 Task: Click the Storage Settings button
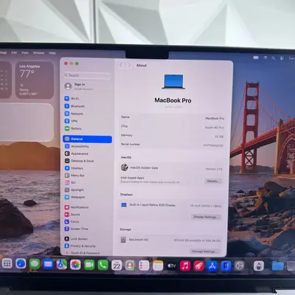click(x=204, y=251)
